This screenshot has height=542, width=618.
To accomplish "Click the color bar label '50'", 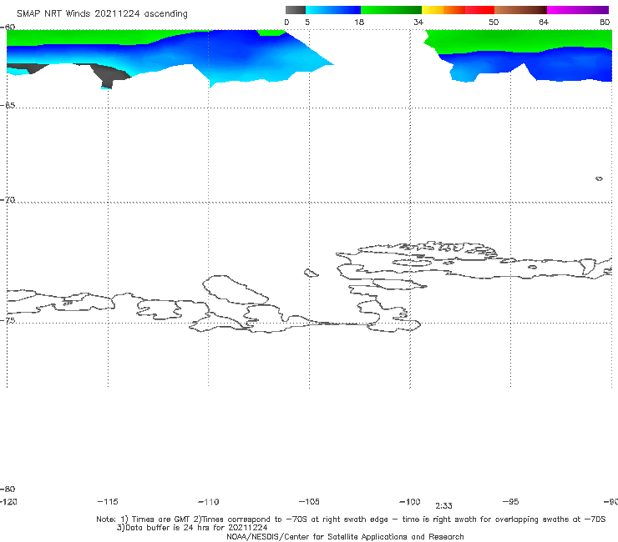I will pyautogui.click(x=494, y=22).
